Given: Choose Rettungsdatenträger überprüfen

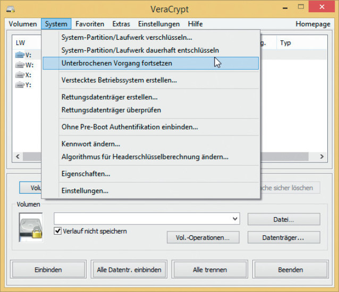Looking at the screenshot, I should 151,110.
